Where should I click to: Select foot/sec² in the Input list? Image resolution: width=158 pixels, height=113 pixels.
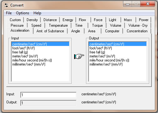pyautogui.click(x=40, y=48)
